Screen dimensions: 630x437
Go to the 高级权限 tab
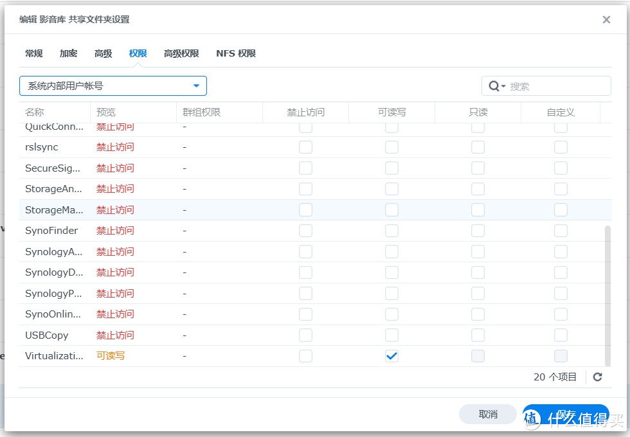[x=181, y=53]
